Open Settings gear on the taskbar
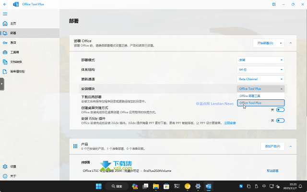Viewport: 307px width, 192px height. point(198,186)
